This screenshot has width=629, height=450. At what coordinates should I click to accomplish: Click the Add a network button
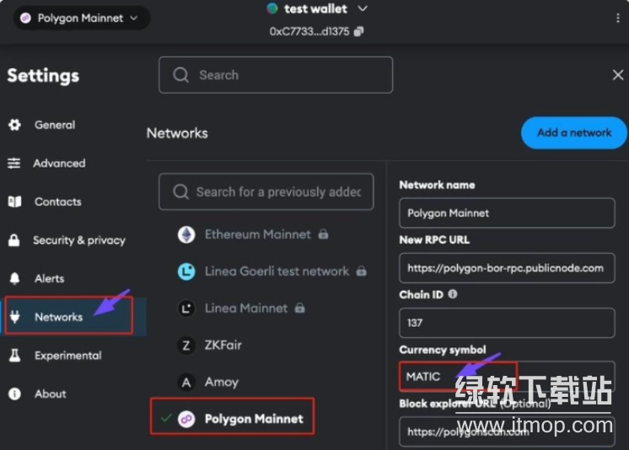[x=574, y=133]
